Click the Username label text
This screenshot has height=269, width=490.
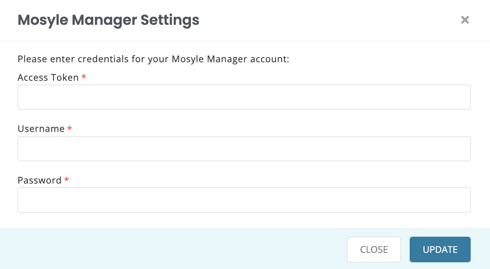click(40, 128)
